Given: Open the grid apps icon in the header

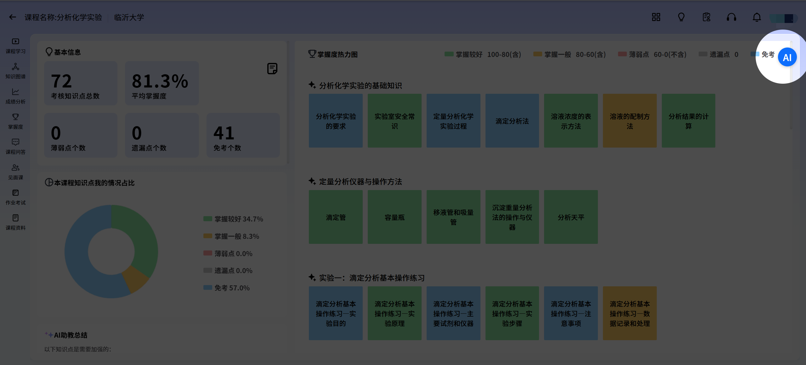Looking at the screenshot, I should pyautogui.click(x=656, y=17).
